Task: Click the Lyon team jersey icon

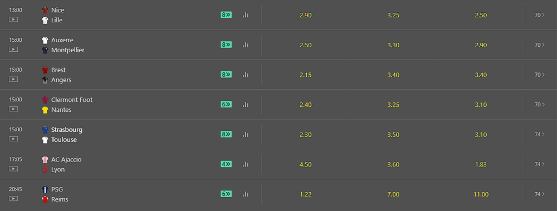Action: tap(45, 169)
